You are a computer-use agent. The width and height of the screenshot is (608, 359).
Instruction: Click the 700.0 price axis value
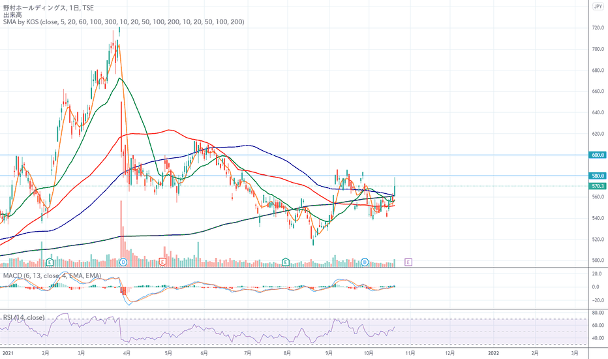point(598,50)
